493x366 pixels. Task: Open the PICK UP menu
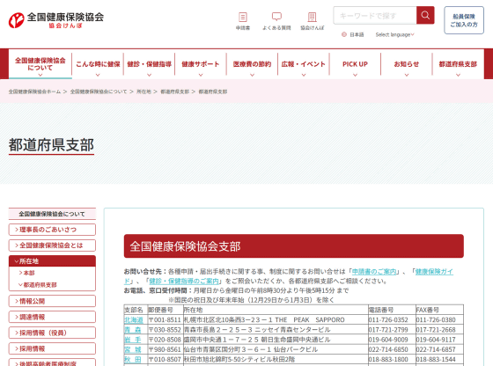point(355,64)
